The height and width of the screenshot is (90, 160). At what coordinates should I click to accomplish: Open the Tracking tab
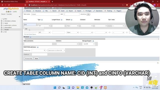tap(108, 11)
